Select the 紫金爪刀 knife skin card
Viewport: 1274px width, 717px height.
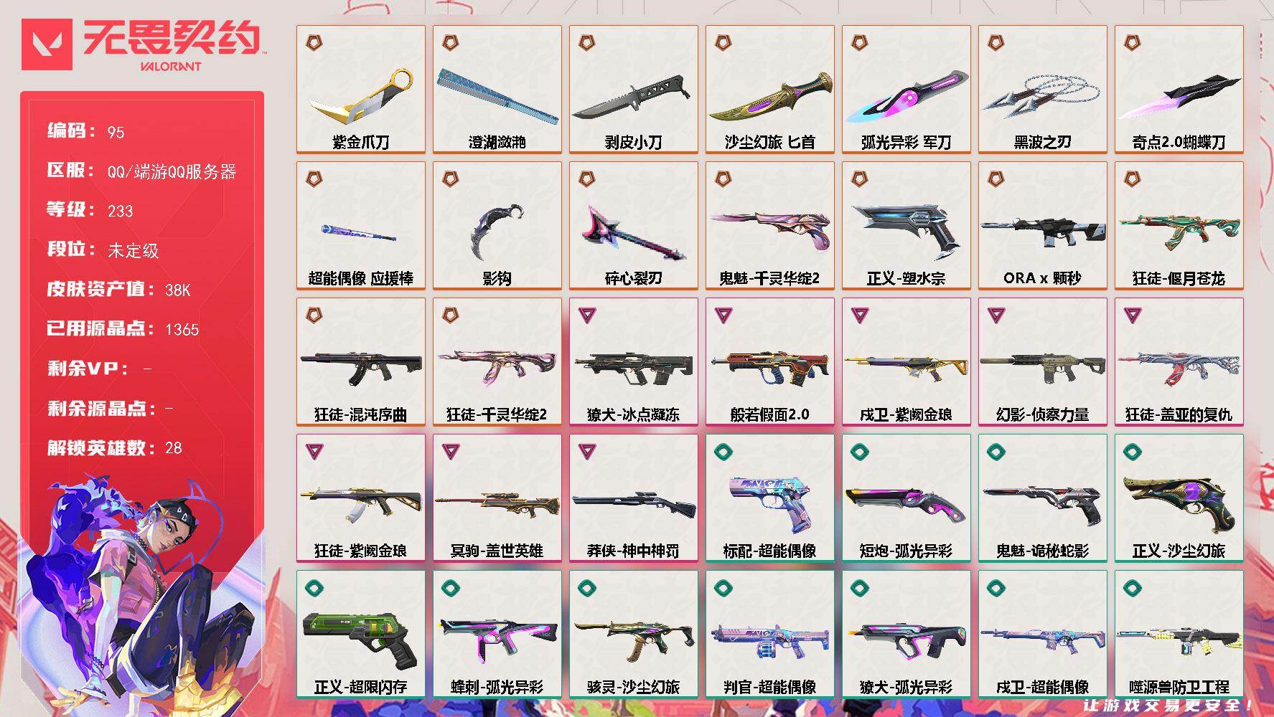tap(361, 90)
